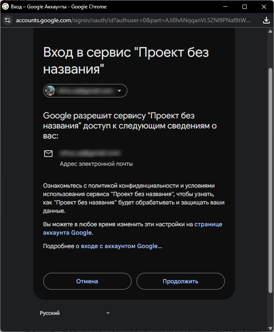
Task: Minimize the Chrome window
Action: (x=225, y=7)
